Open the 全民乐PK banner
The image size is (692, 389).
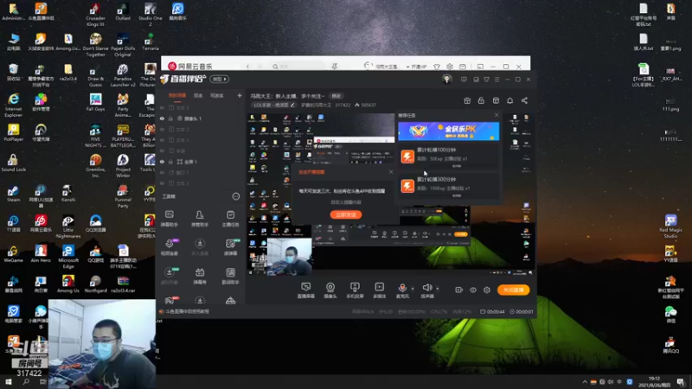pyautogui.click(x=448, y=131)
